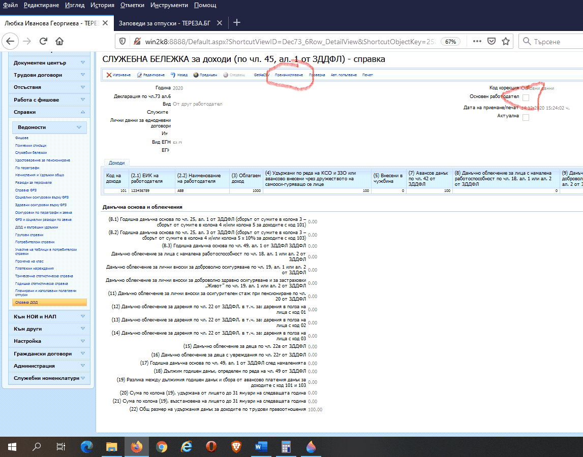The image size is (583, 457).
Task: Expand the Работа с фишове section
Action: (x=49, y=100)
